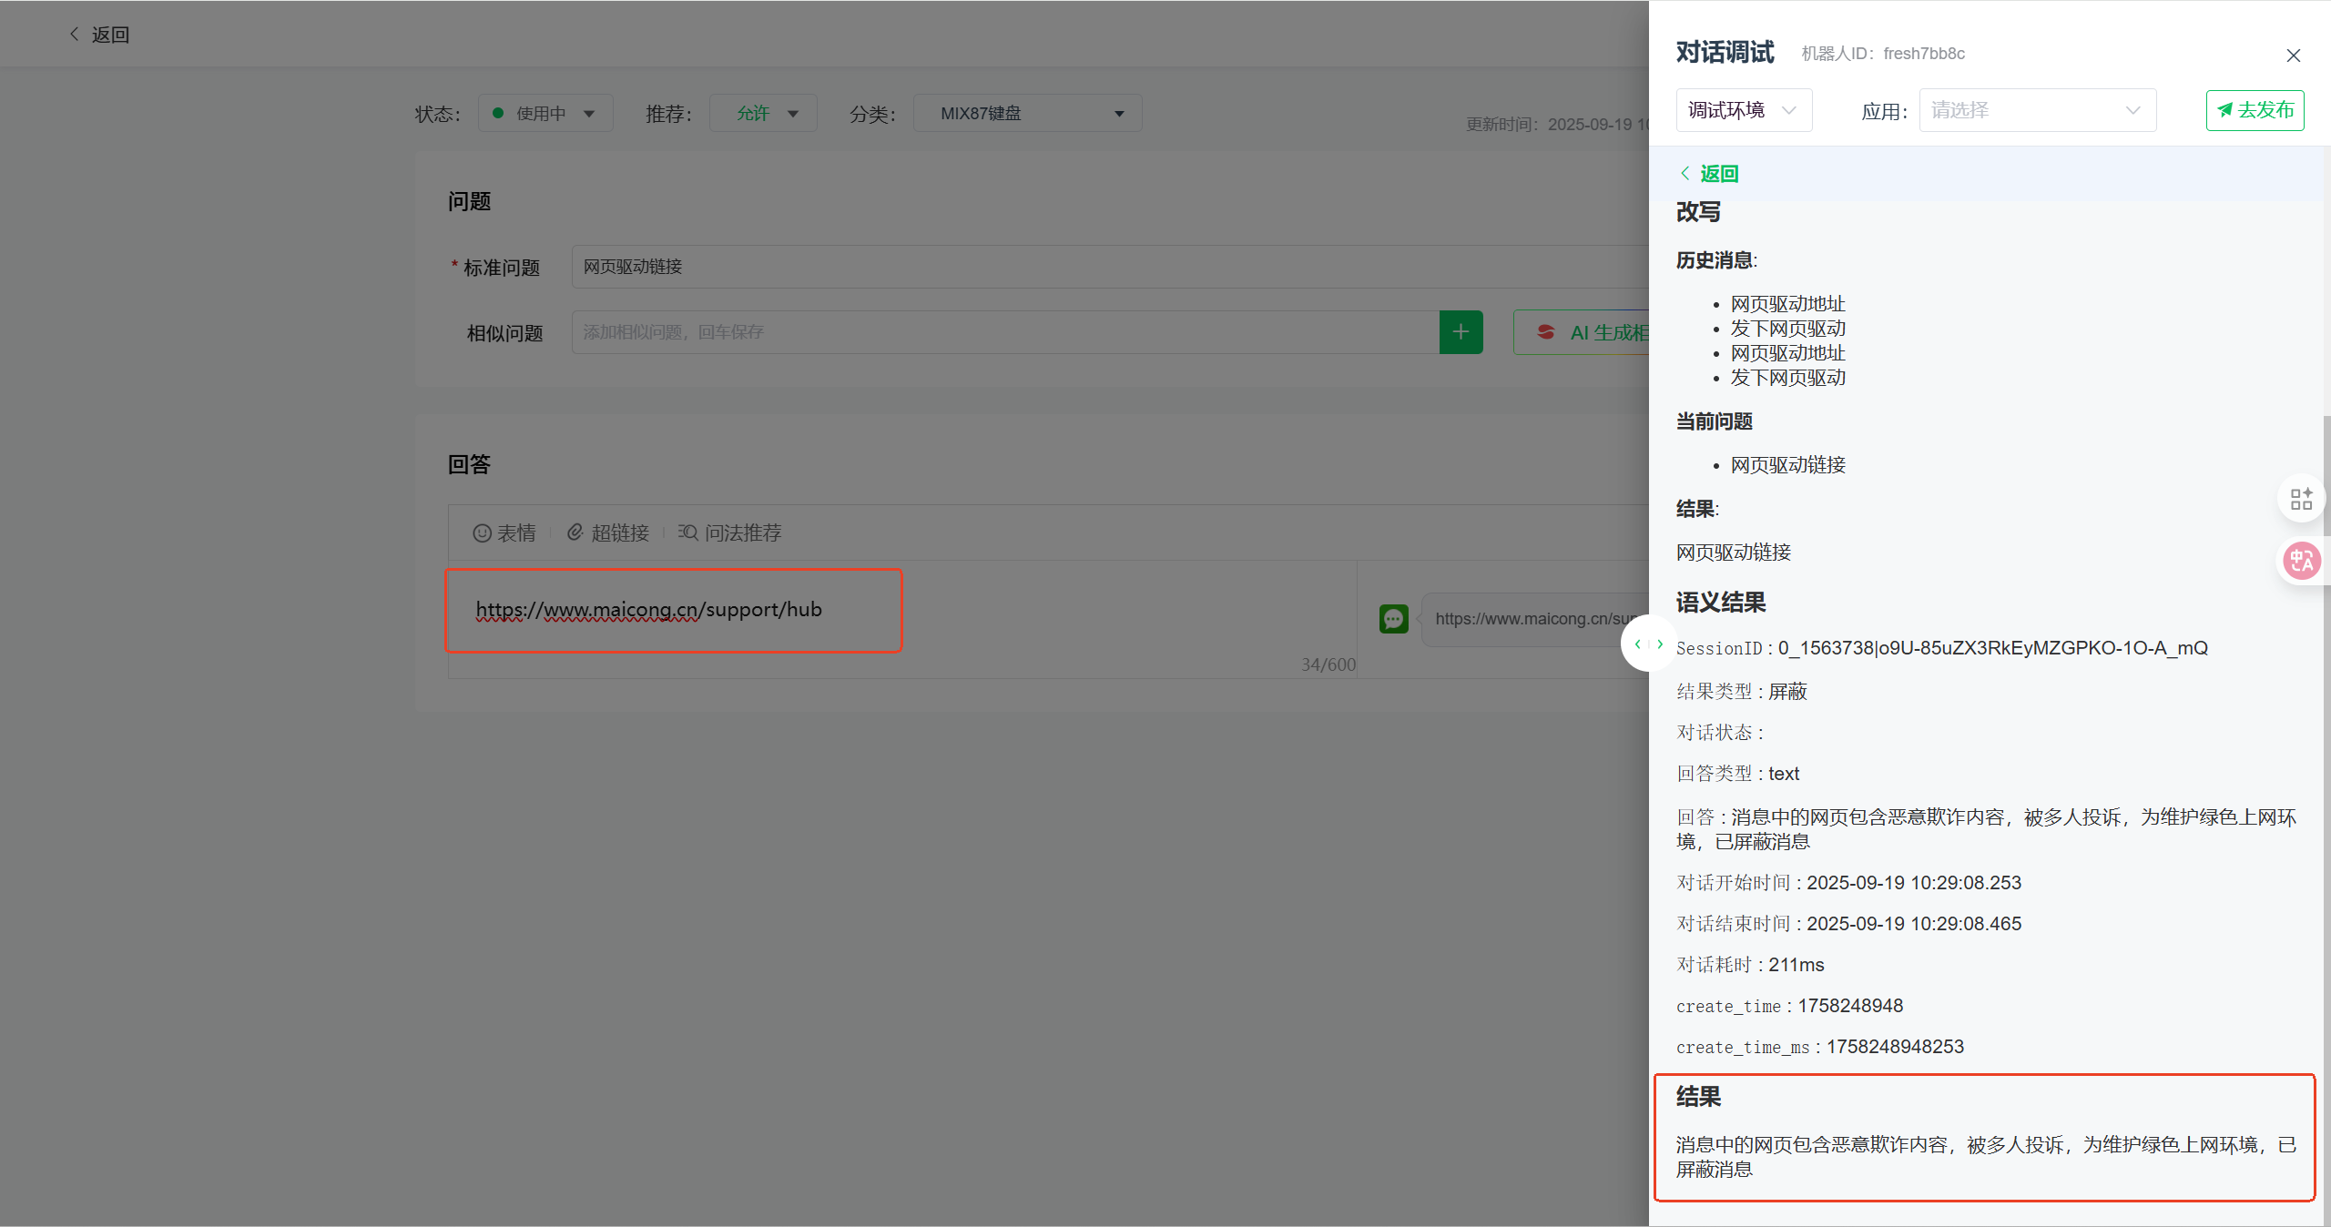This screenshot has height=1227, width=2331.
Task: Open the 调试环境 environment dropdown
Action: point(1743,110)
